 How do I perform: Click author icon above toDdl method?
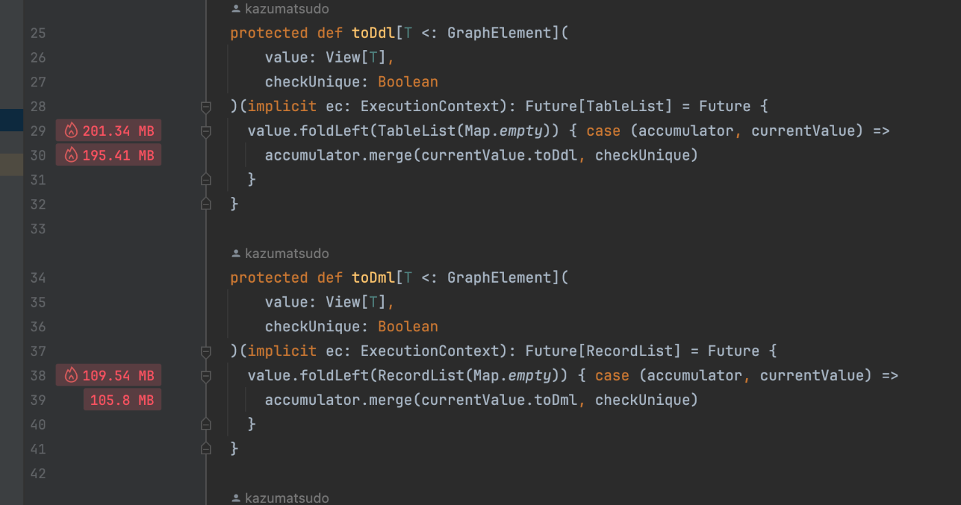[x=236, y=9]
